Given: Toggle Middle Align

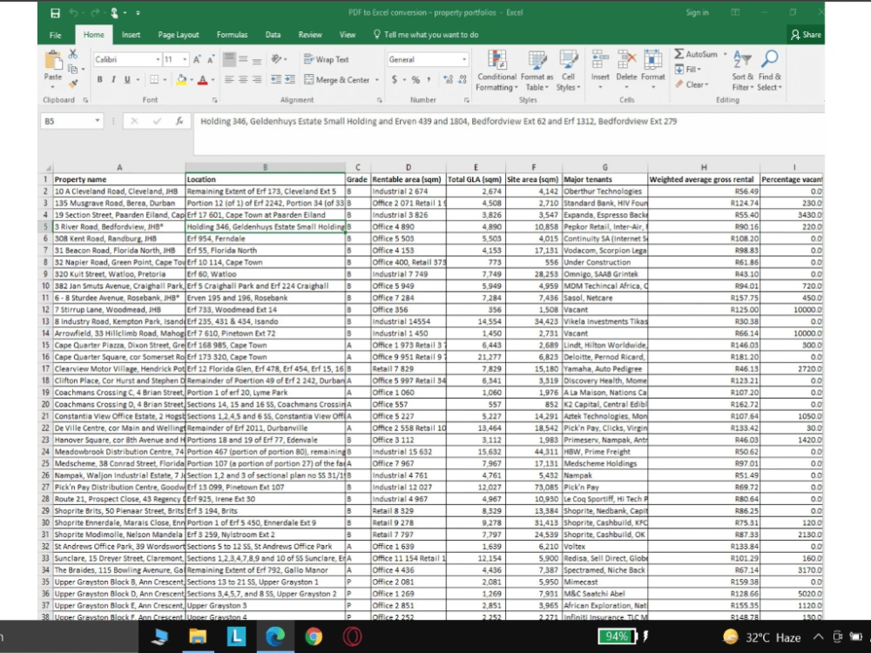Looking at the screenshot, I should [243, 59].
